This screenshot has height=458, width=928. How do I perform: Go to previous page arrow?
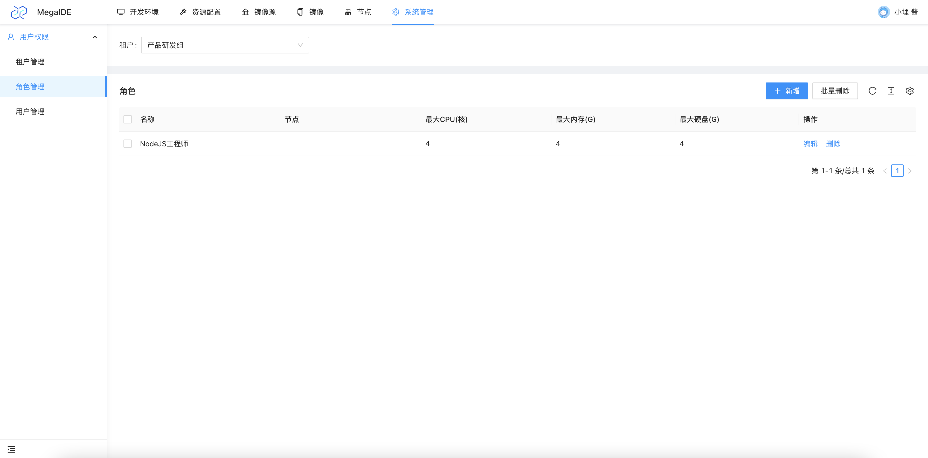pos(885,171)
